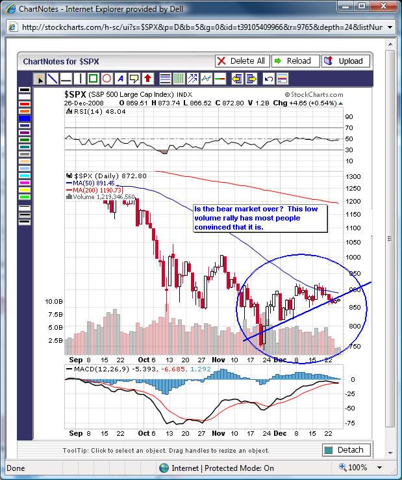The image size is (402, 480).
Task: Click the send-backward left arrow icon
Action: pos(237,79)
